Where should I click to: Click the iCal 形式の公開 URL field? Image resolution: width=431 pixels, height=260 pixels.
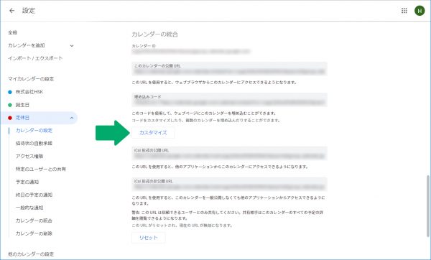click(229, 154)
